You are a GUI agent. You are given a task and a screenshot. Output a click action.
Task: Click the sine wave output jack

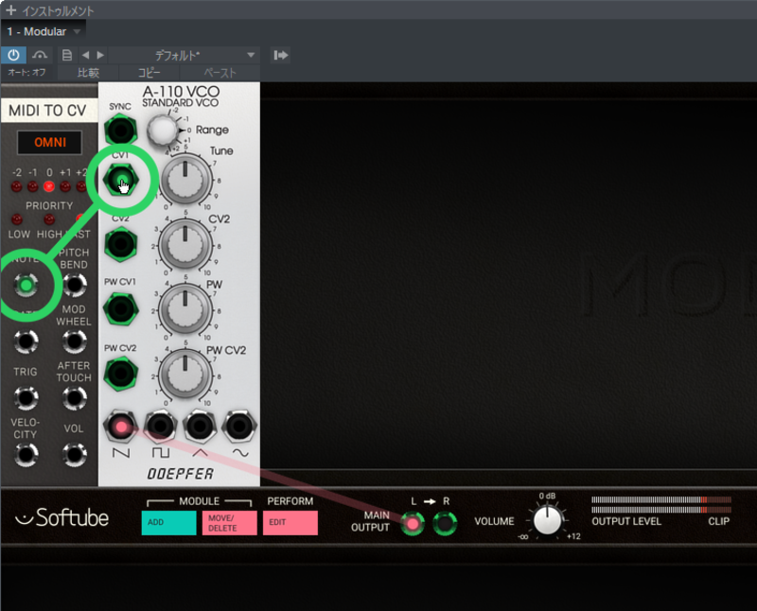point(239,427)
